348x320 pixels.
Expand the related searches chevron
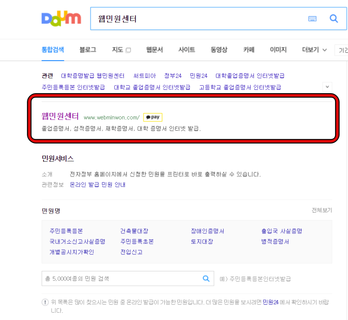[x=327, y=87]
